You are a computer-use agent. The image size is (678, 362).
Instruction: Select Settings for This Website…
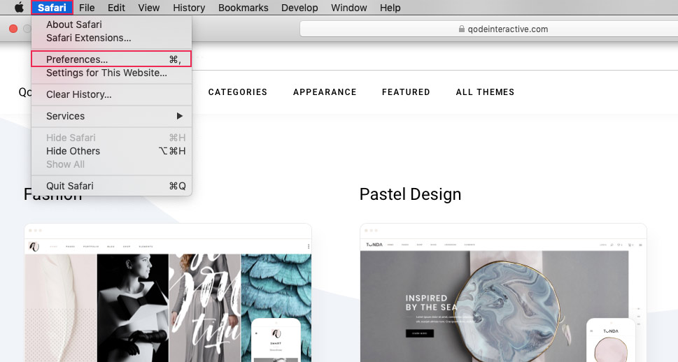point(111,73)
